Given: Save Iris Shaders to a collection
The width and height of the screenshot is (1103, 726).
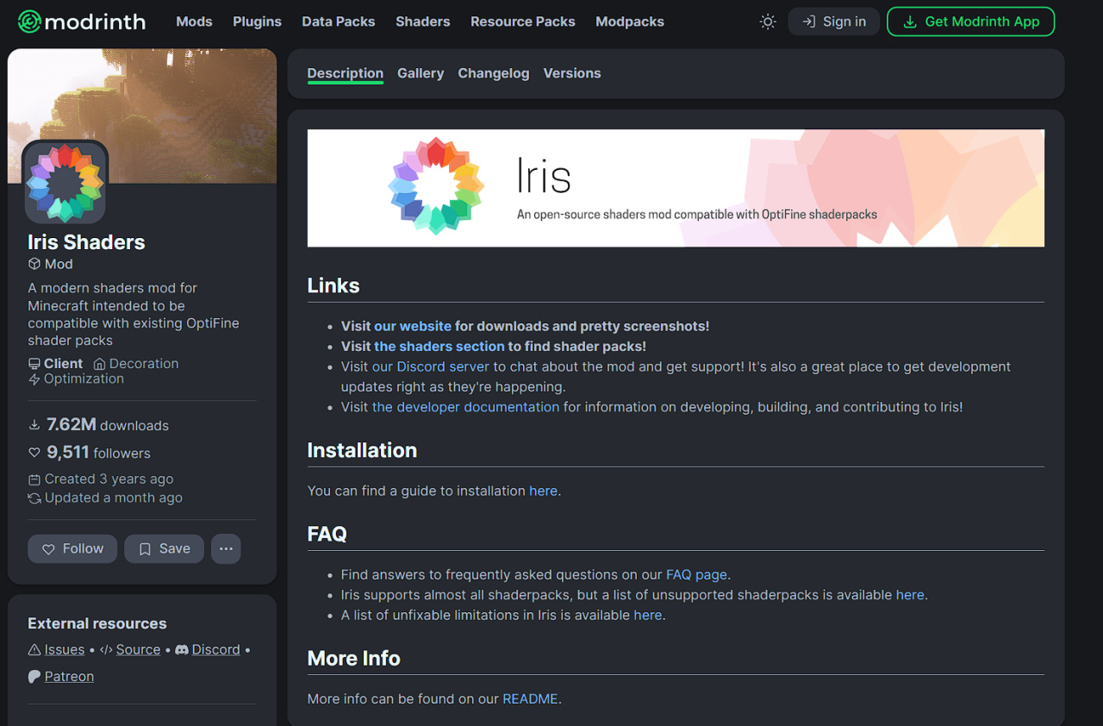Looking at the screenshot, I should (164, 548).
